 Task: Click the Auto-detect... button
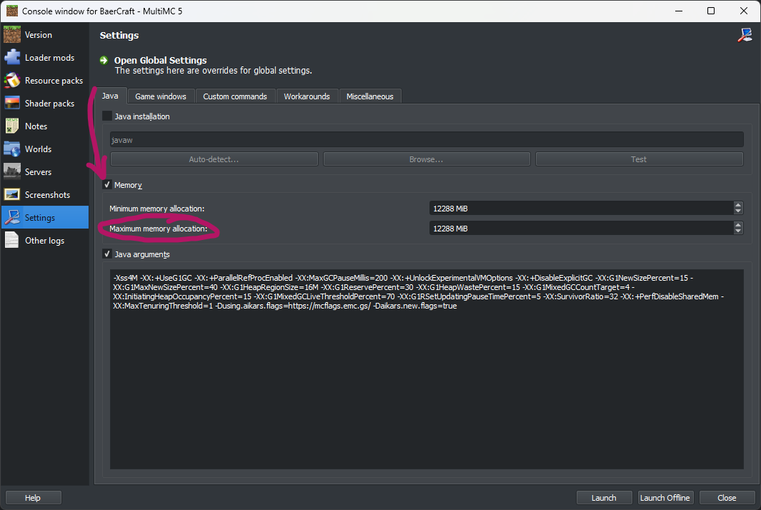(x=214, y=159)
